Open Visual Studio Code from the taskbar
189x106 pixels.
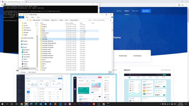click(x=60, y=104)
